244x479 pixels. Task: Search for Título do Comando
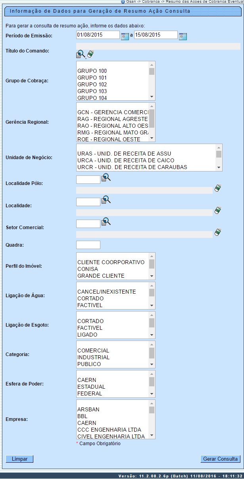click(x=81, y=54)
